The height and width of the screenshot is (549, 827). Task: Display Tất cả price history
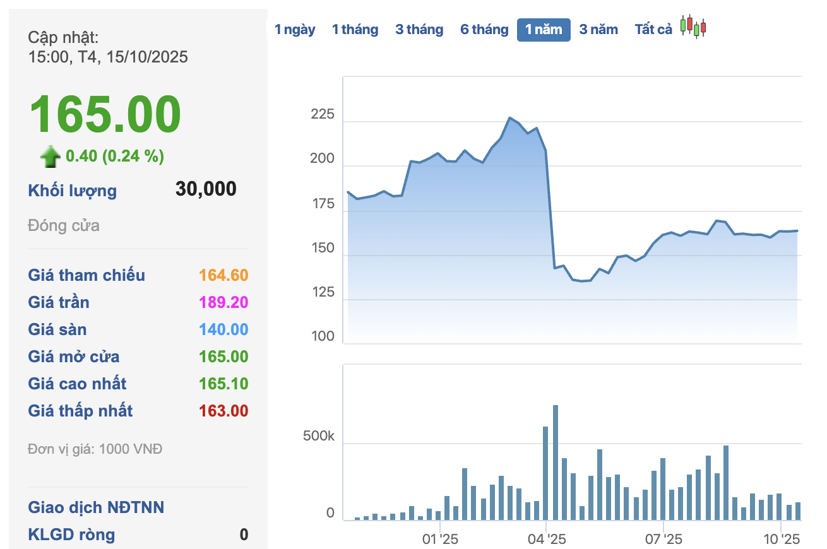click(653, 30)
